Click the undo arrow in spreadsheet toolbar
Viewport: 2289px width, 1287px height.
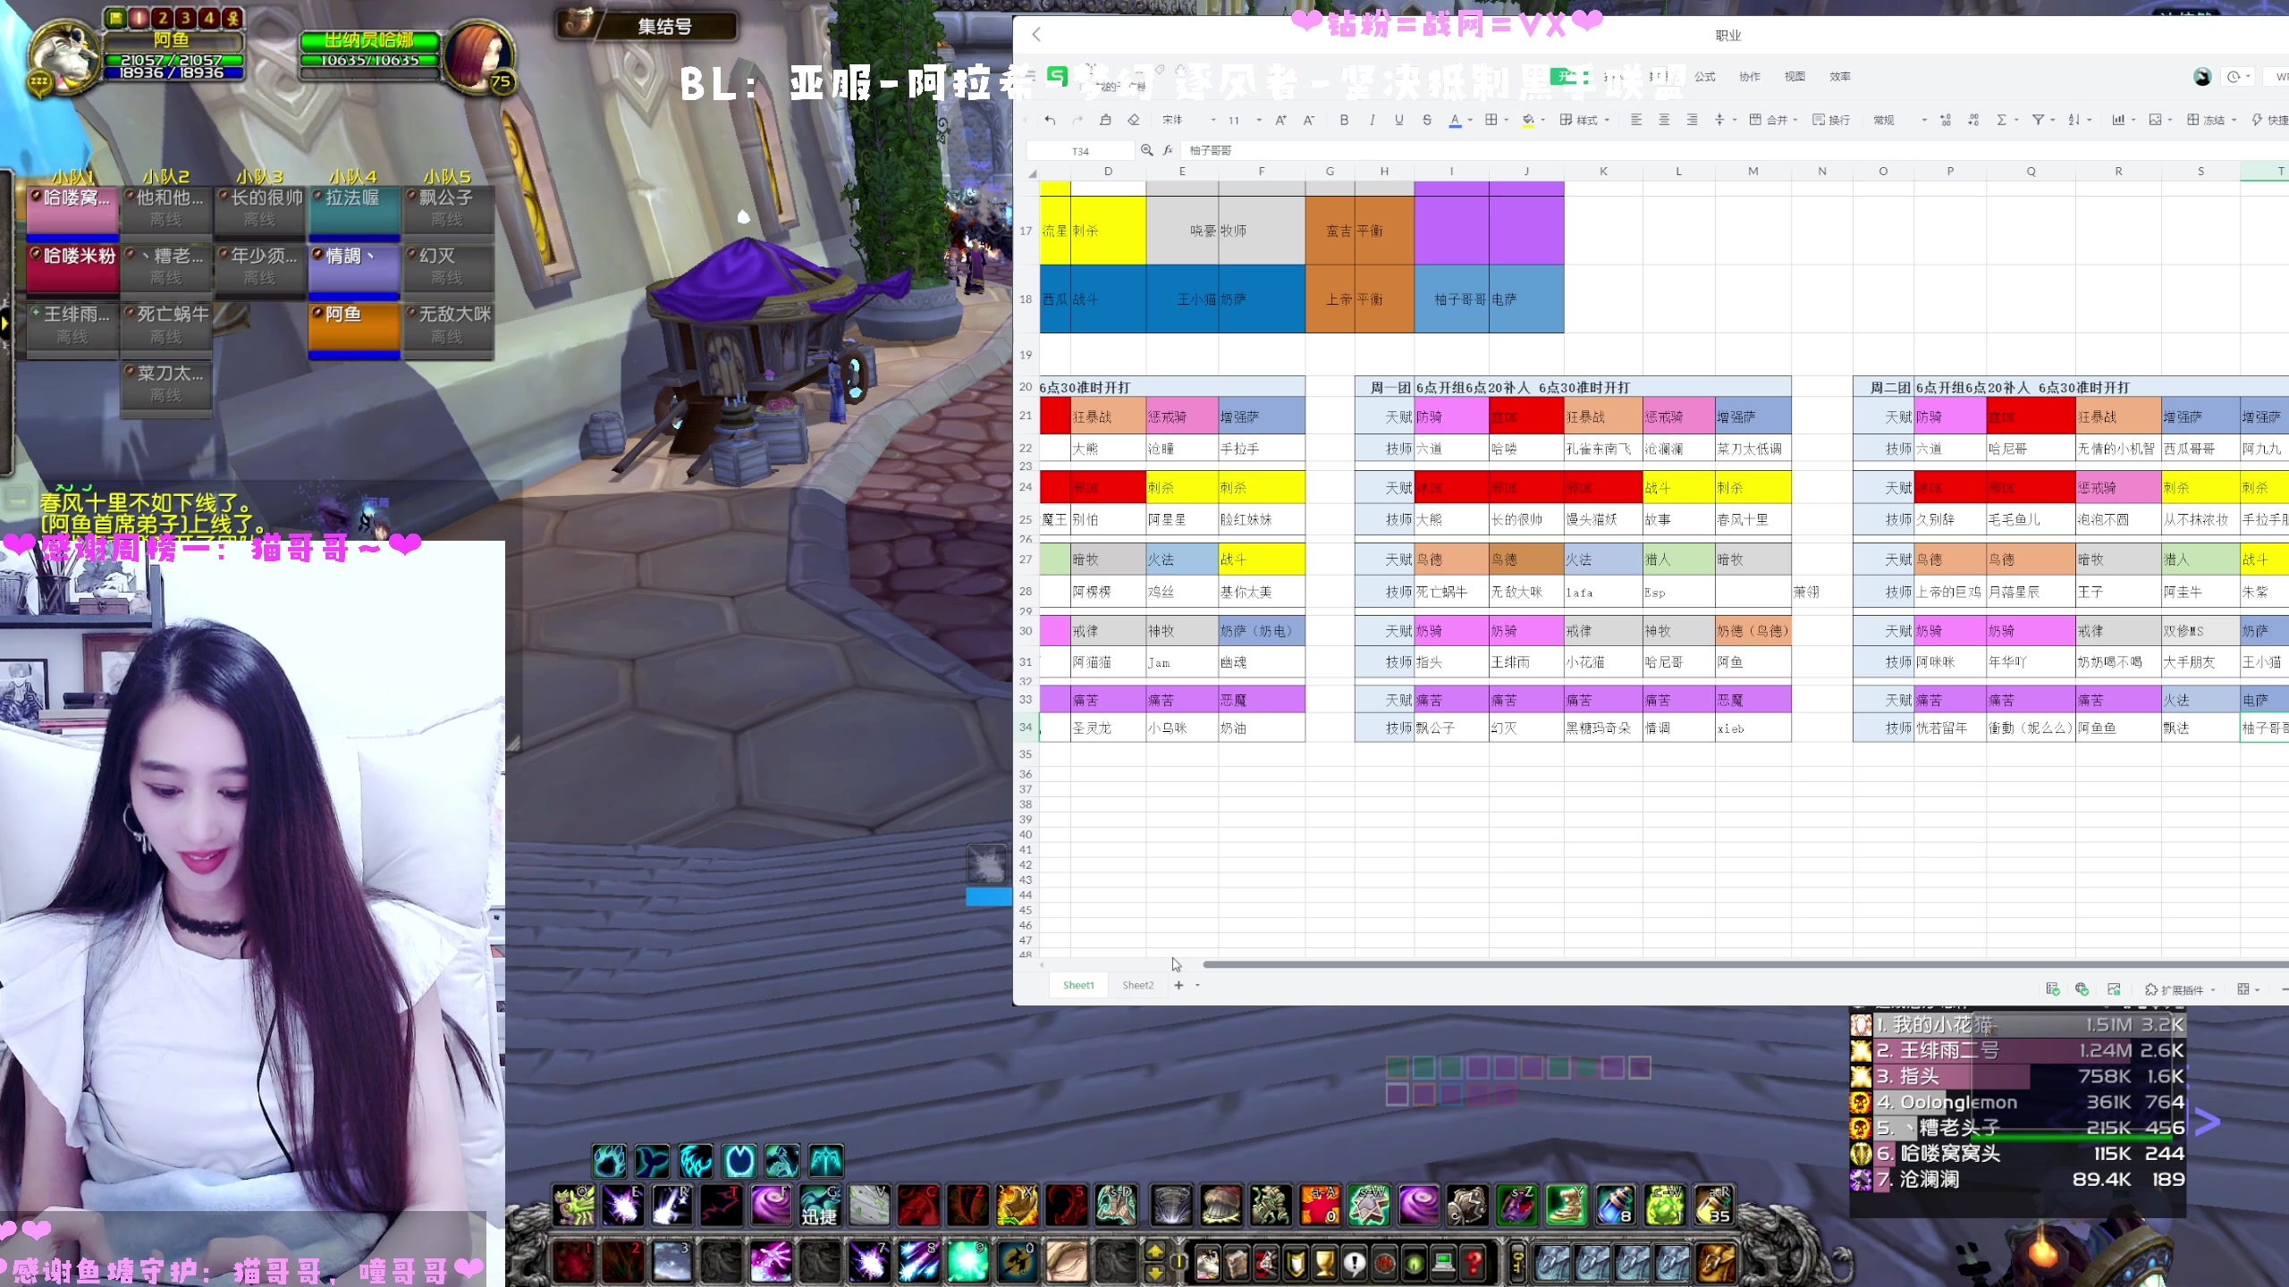point(1050,120)
